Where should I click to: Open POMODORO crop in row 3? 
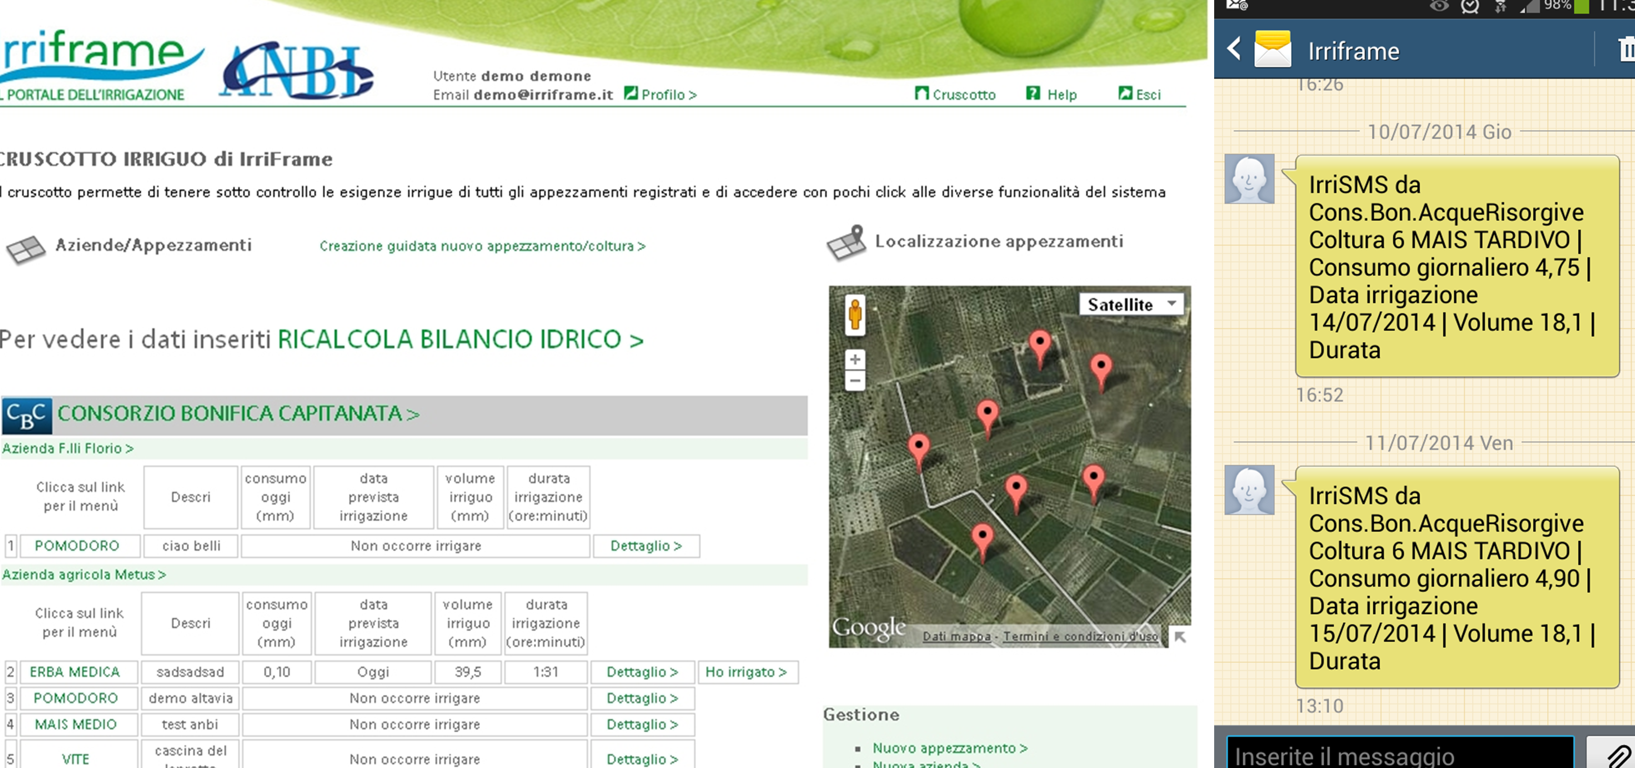[75, 698]
